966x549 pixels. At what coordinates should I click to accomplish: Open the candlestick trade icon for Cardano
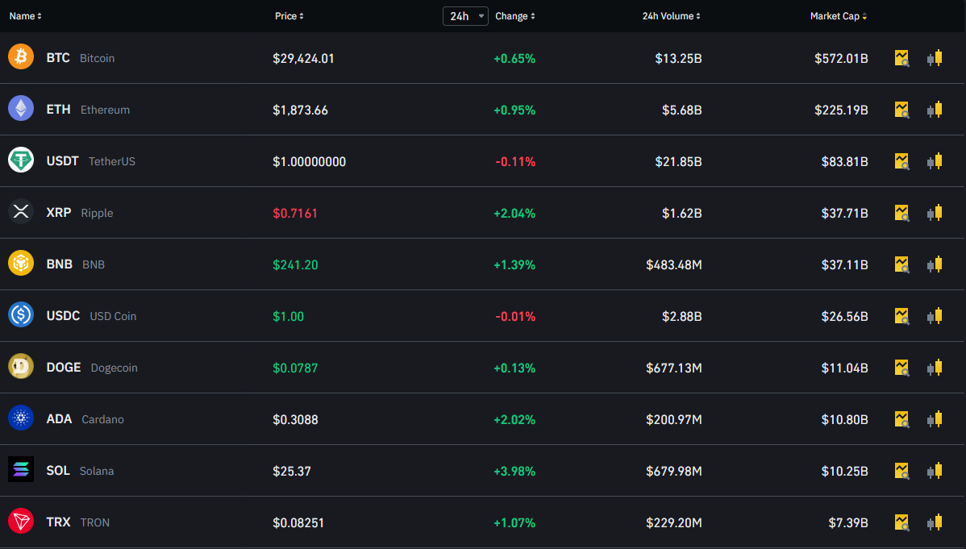pyautogui.click(x=935, y=418)
